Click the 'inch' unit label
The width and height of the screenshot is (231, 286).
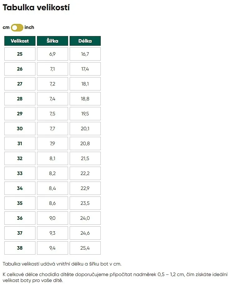tap(29, 27)
